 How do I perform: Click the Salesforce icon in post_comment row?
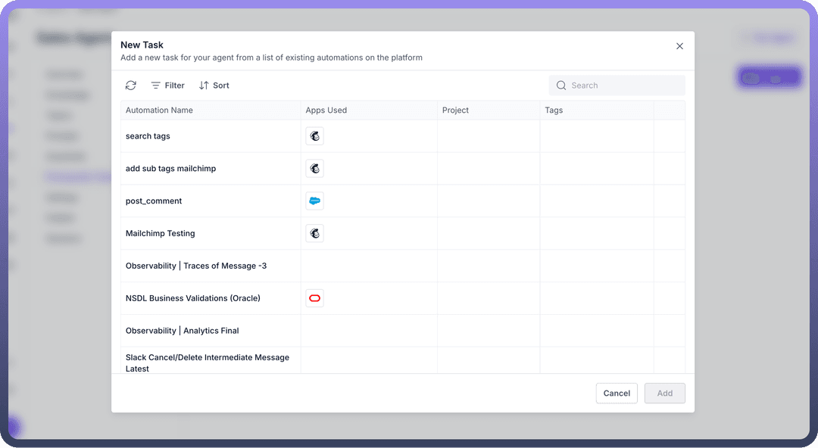point(315,201)
